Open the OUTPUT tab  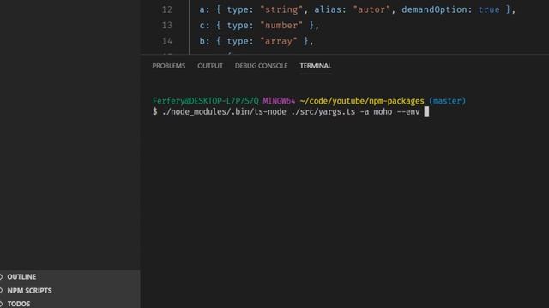coord(210,66)
